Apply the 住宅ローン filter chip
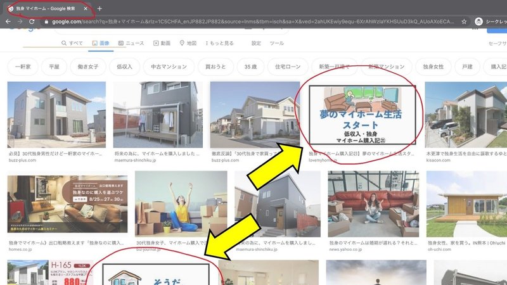 [288, 67]
